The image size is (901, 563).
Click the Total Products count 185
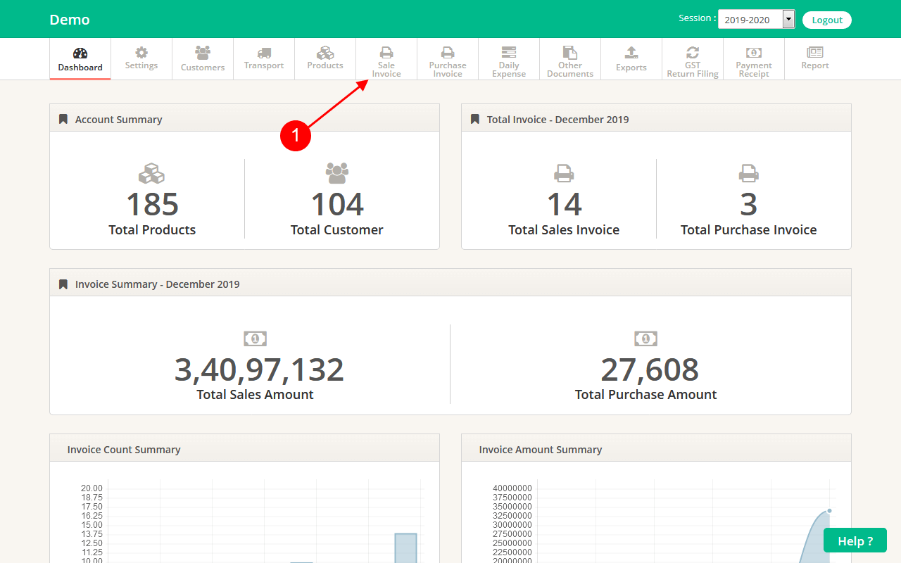(152, 205)
